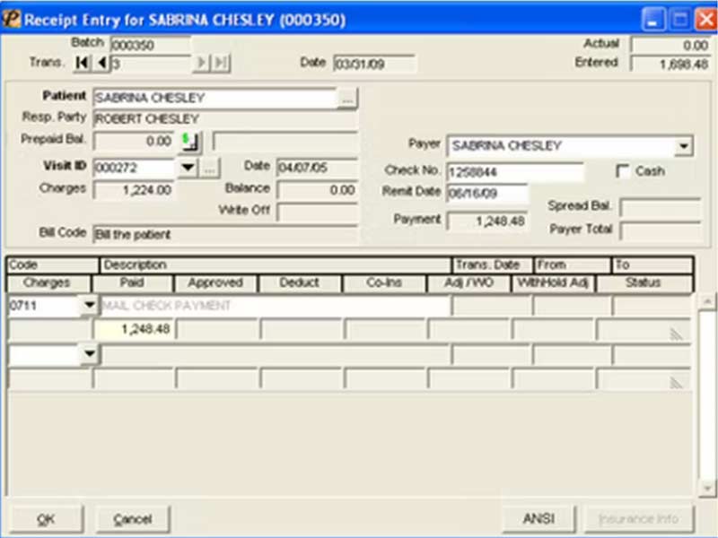Screen dimensions: 718x538
Task: Click the grid scrollbar down arrow
Action: click(707, 488)
